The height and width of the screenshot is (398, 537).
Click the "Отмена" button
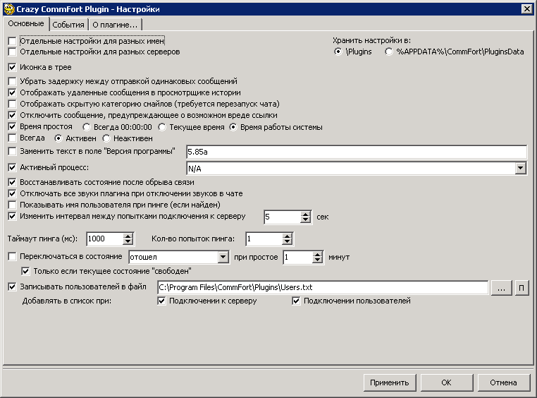coord(503,382)
